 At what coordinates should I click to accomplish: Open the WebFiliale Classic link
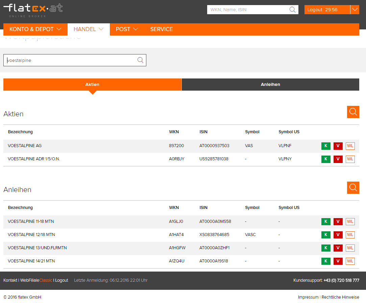tap(36, 280)
